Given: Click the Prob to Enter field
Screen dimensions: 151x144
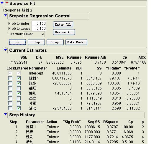Looking at the screenshot, I should (39, 23).
